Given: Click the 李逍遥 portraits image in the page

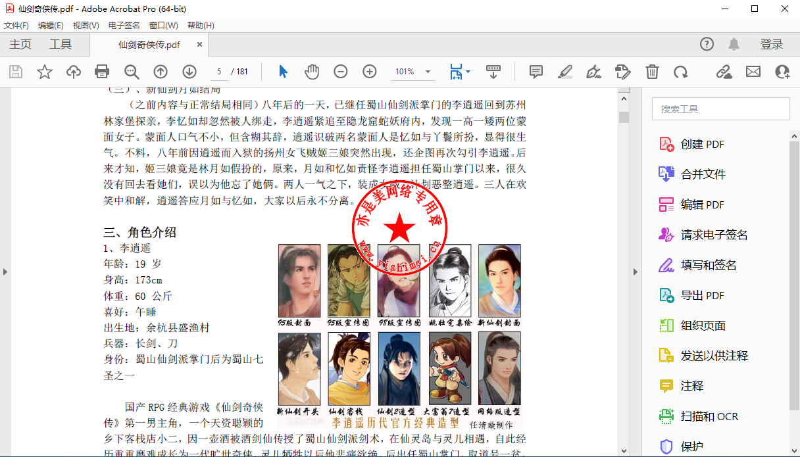Looking at the screenshot, I should click(x=400, y=336).
